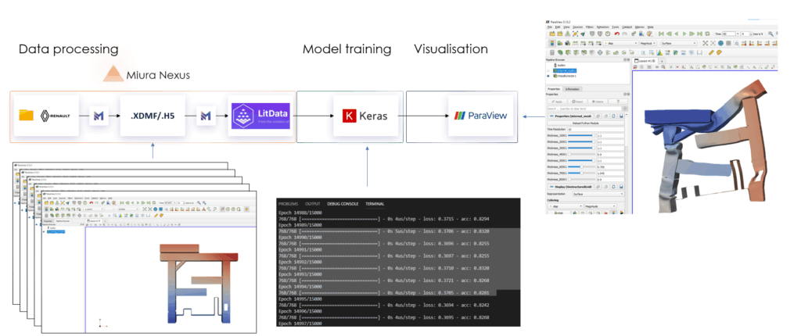Click the green Play animation button

pyautogui.click(x=684, y=34)
